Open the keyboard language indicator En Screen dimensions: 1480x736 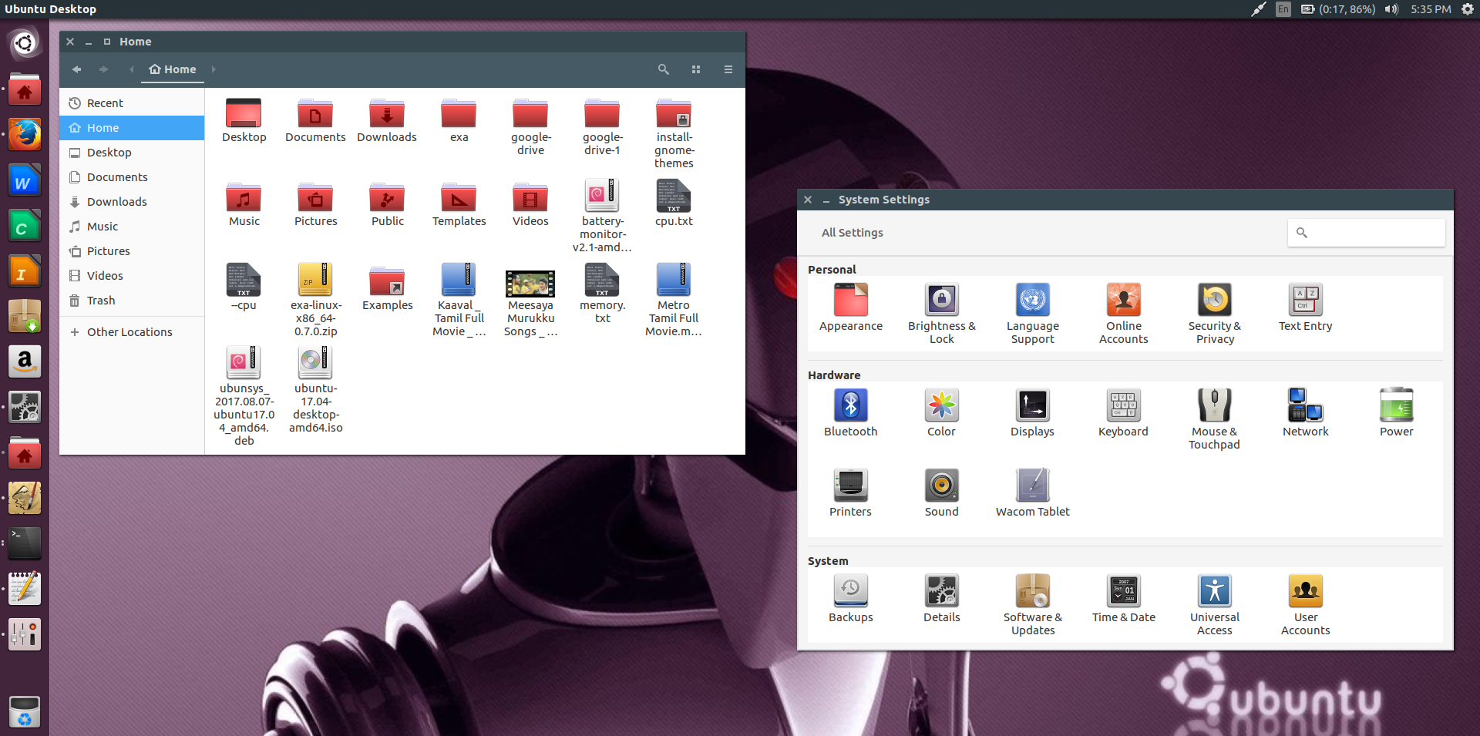pos(1283,9)
